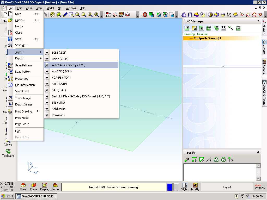Open the Recent side tab
Image resolution: width=267 pixels, height=200 pixels.
pyautogui.click(x=264, y=67)
